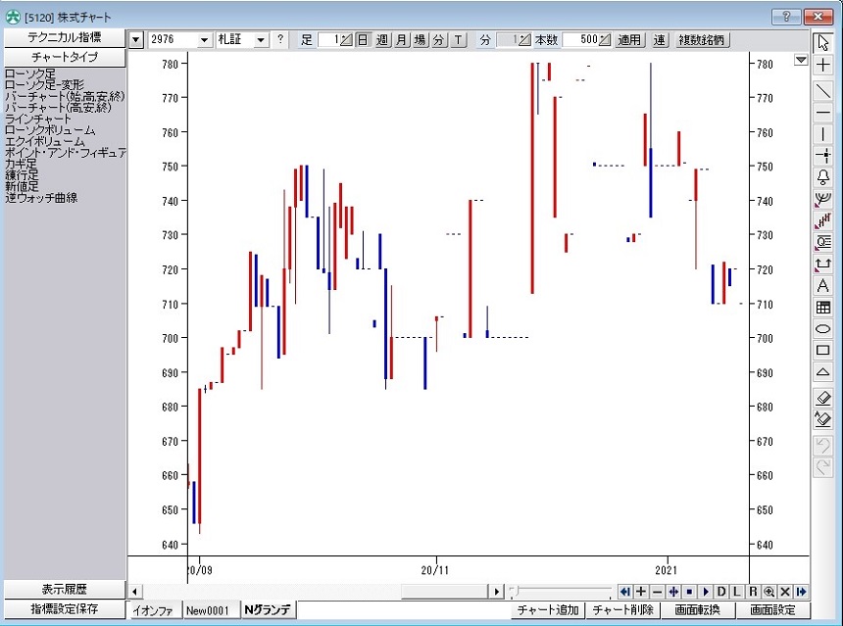Viewport: 843px width, 626px height.
Task: Select 逆ウォッチ曲線 chart type
Action: [x=41, y=198]
